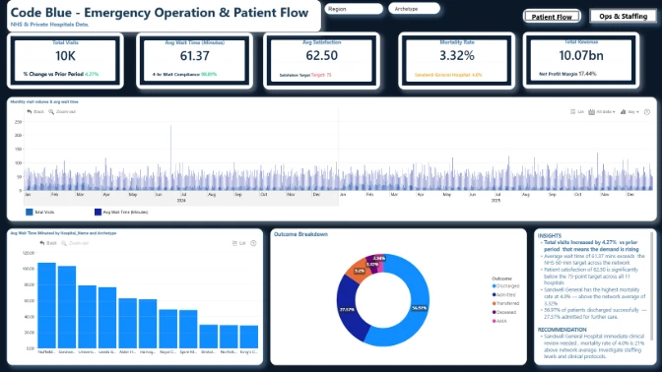Select AMA in the Outcome legend
662x372 pixels.
499,321
